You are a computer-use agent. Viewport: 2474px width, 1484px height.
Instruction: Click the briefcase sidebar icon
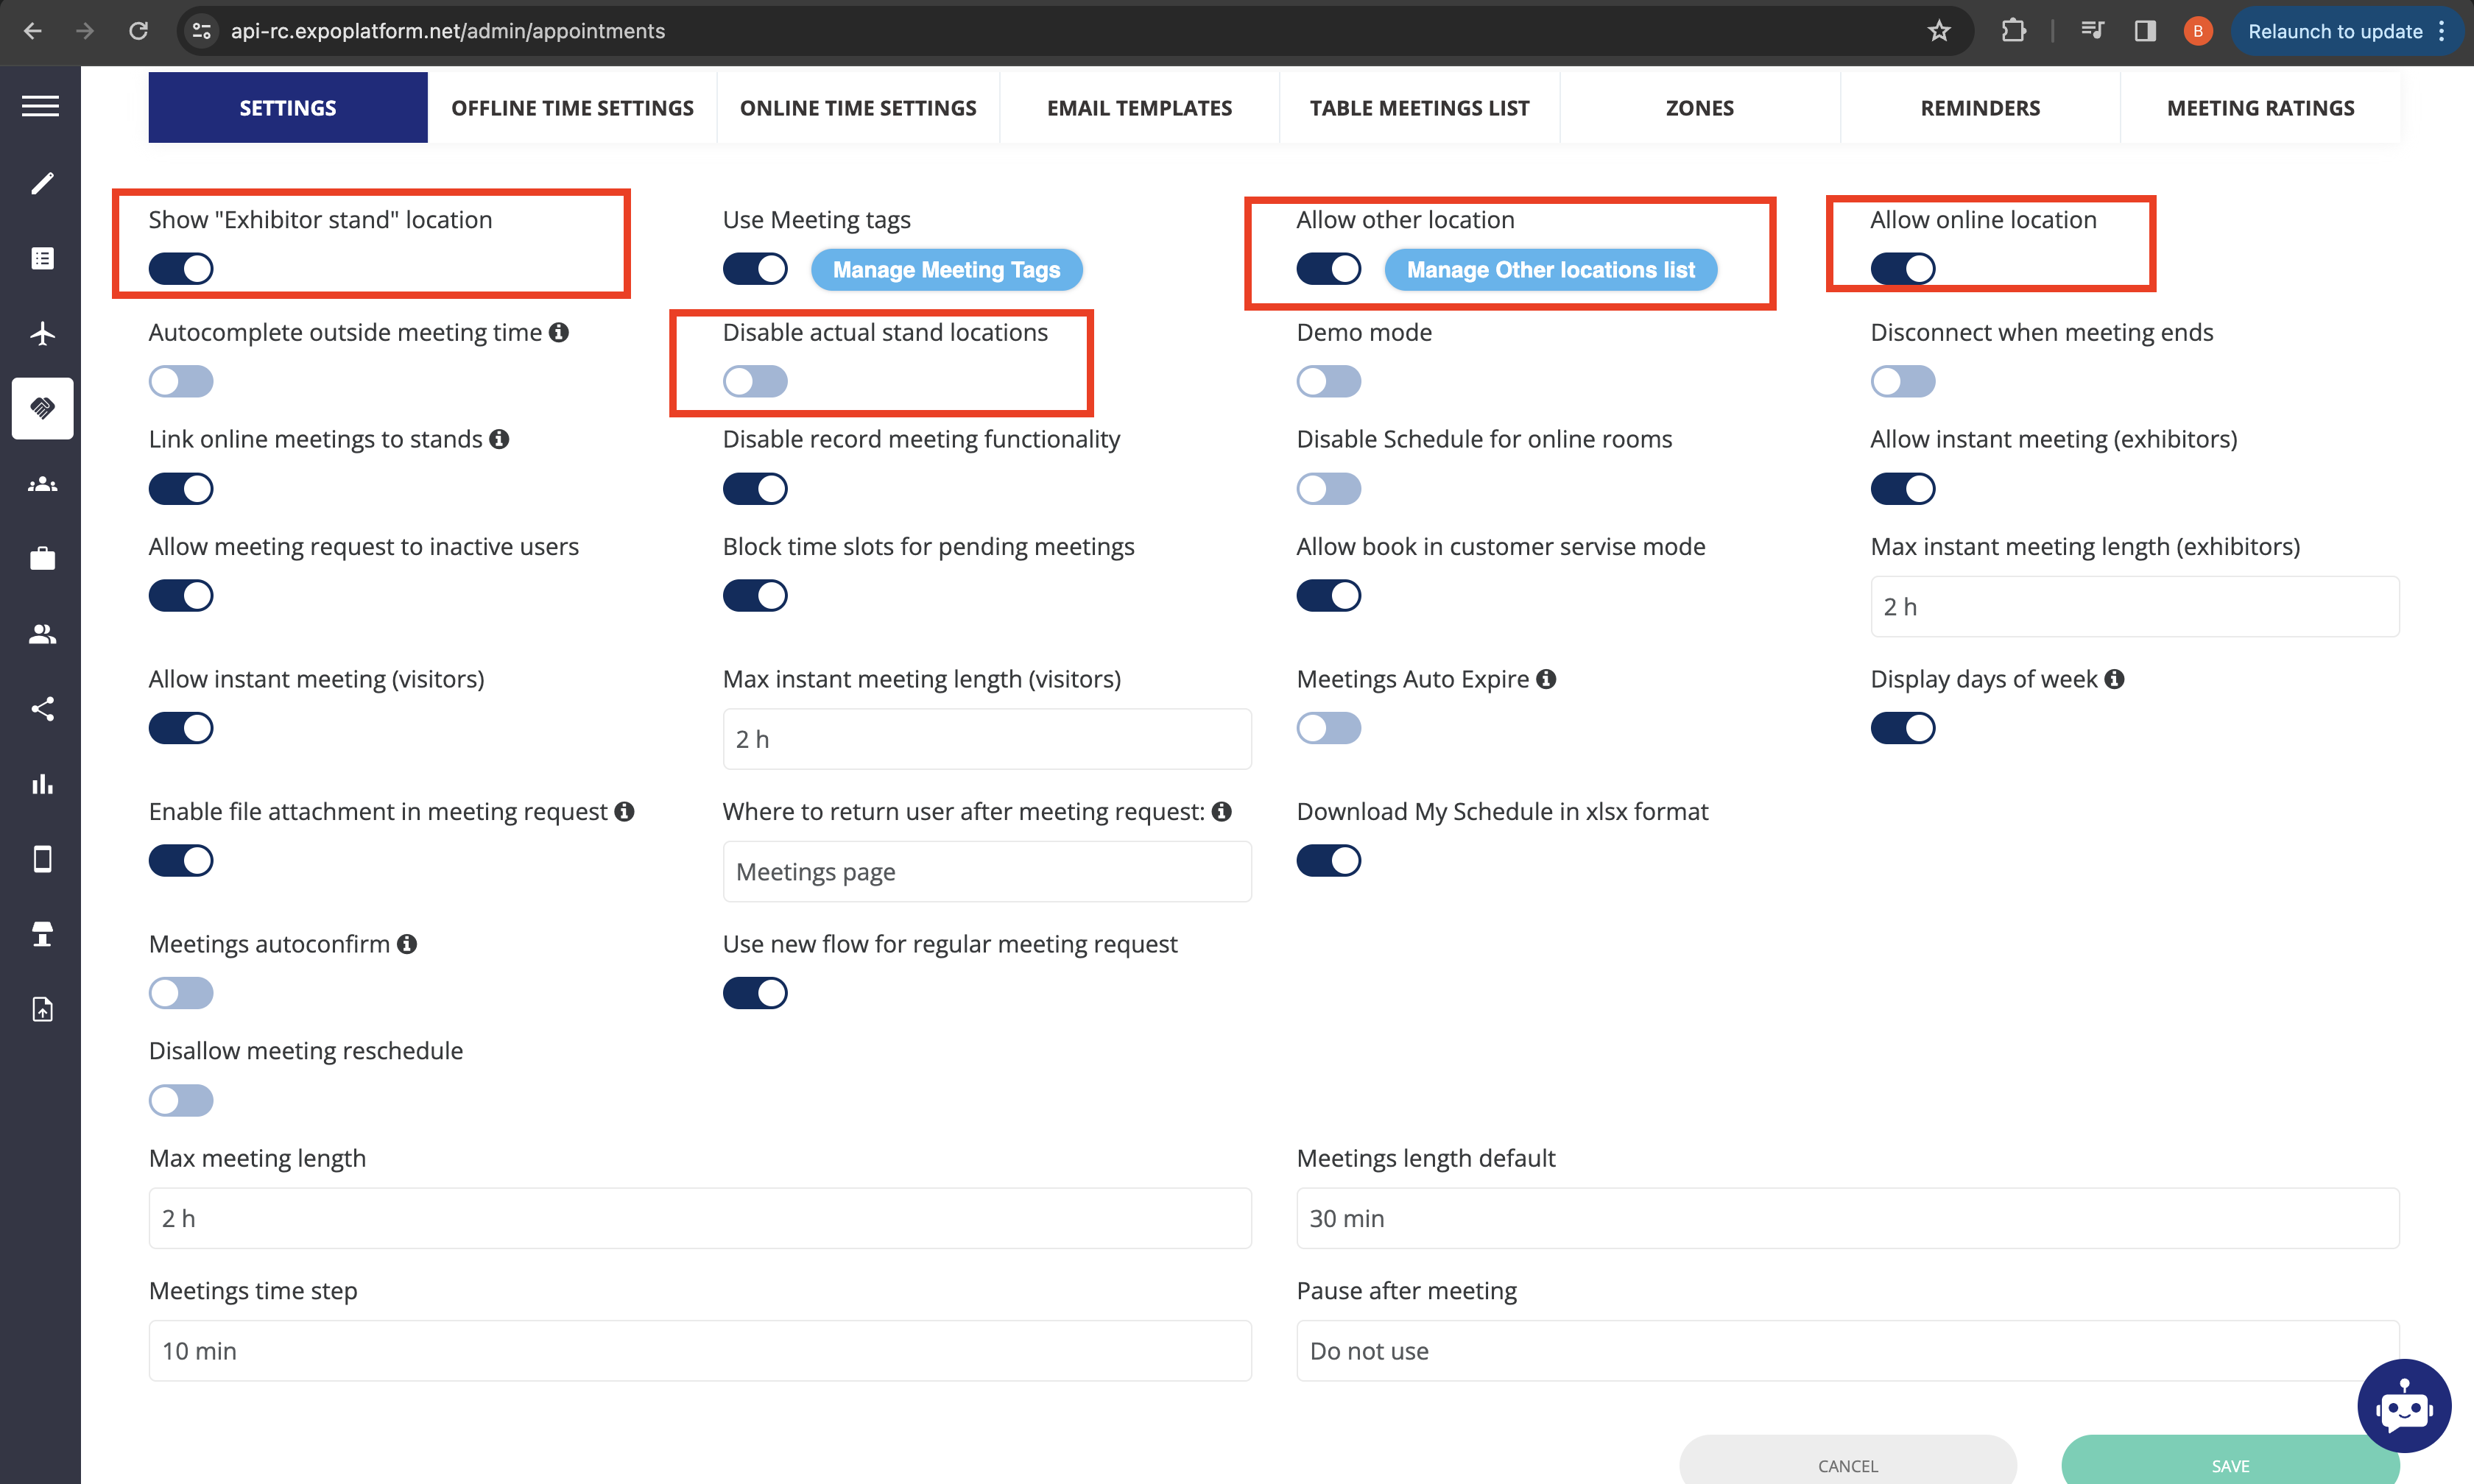coord(42,559)
